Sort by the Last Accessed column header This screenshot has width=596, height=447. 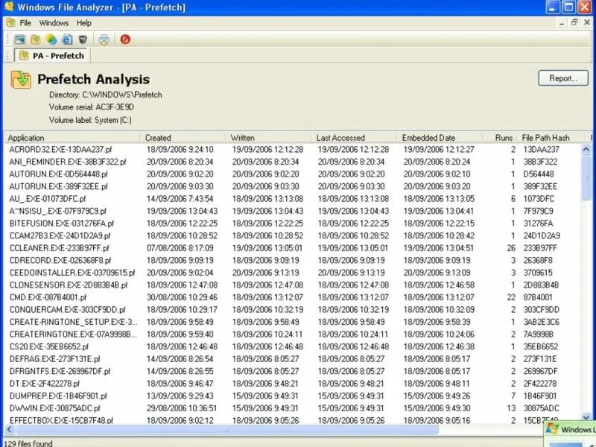(355, 138)
